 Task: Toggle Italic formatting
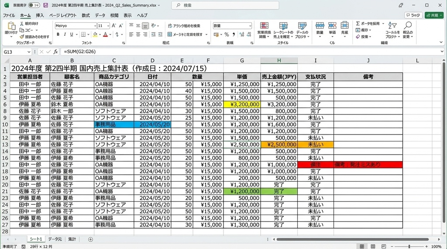pos(65,34)
